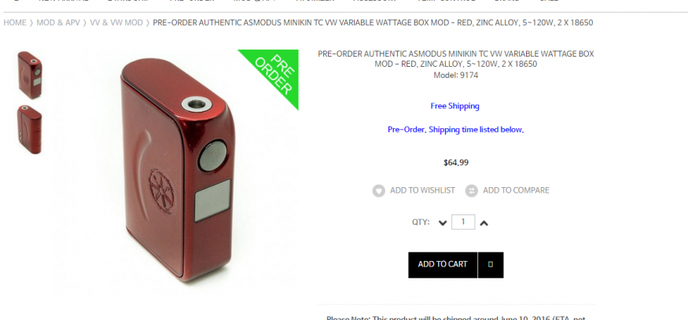Click the main red Minikin product image

[x=177, y=170]
